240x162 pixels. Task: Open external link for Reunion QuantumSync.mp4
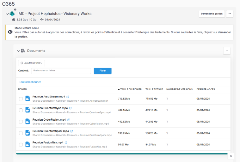70,108
